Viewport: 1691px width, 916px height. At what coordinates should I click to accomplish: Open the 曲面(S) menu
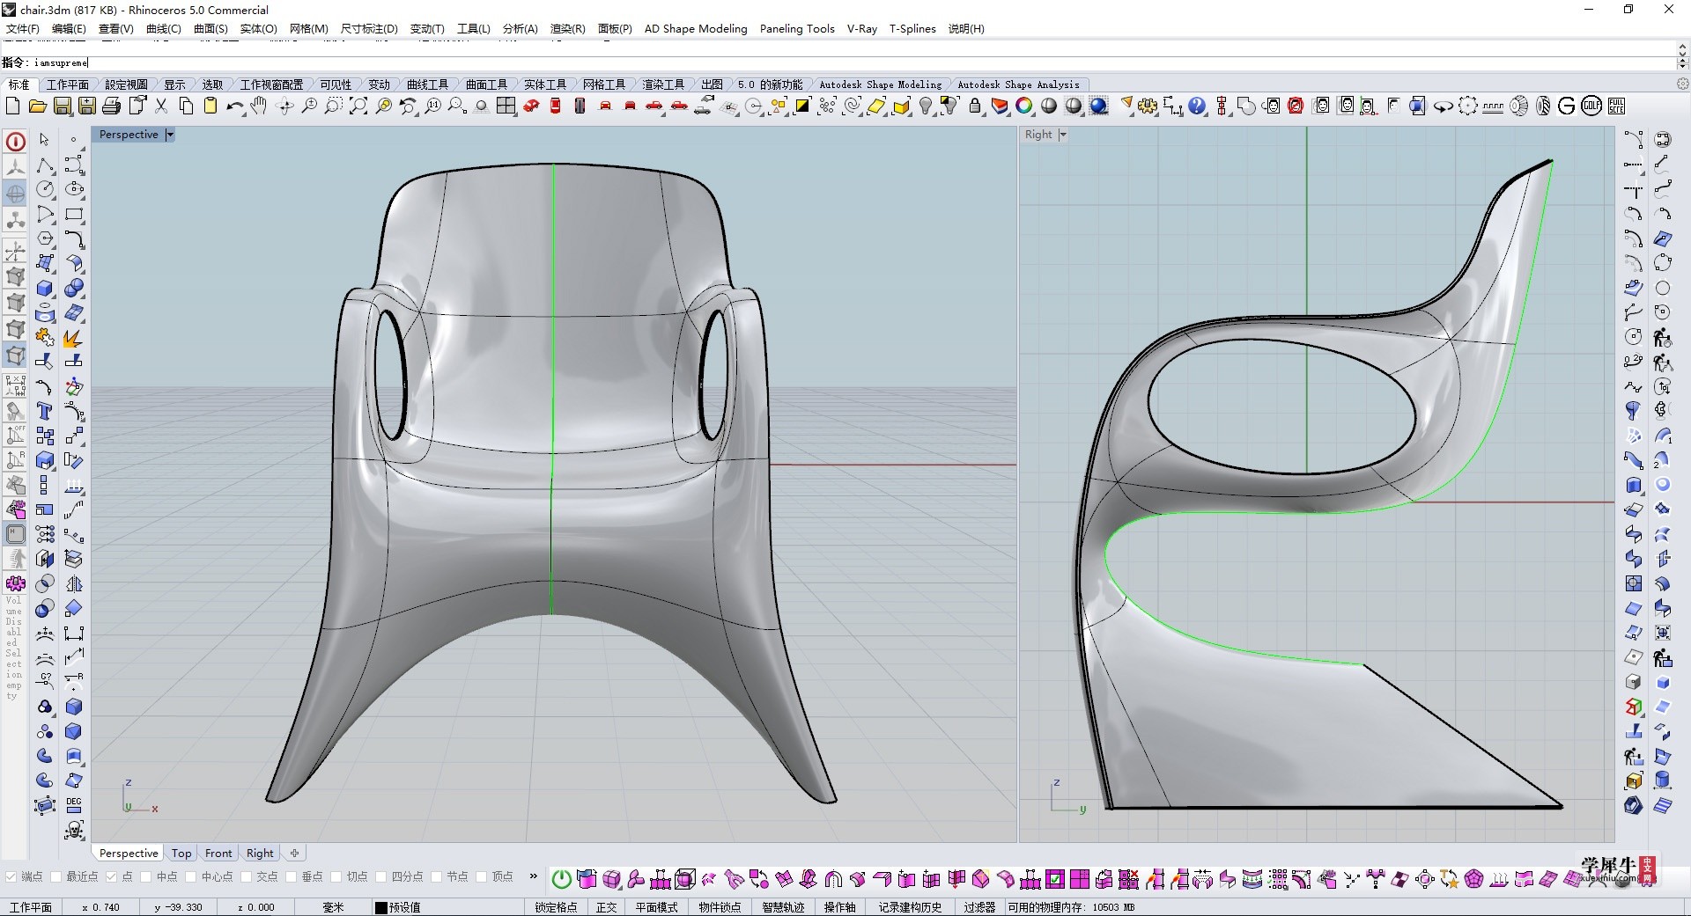210,29
